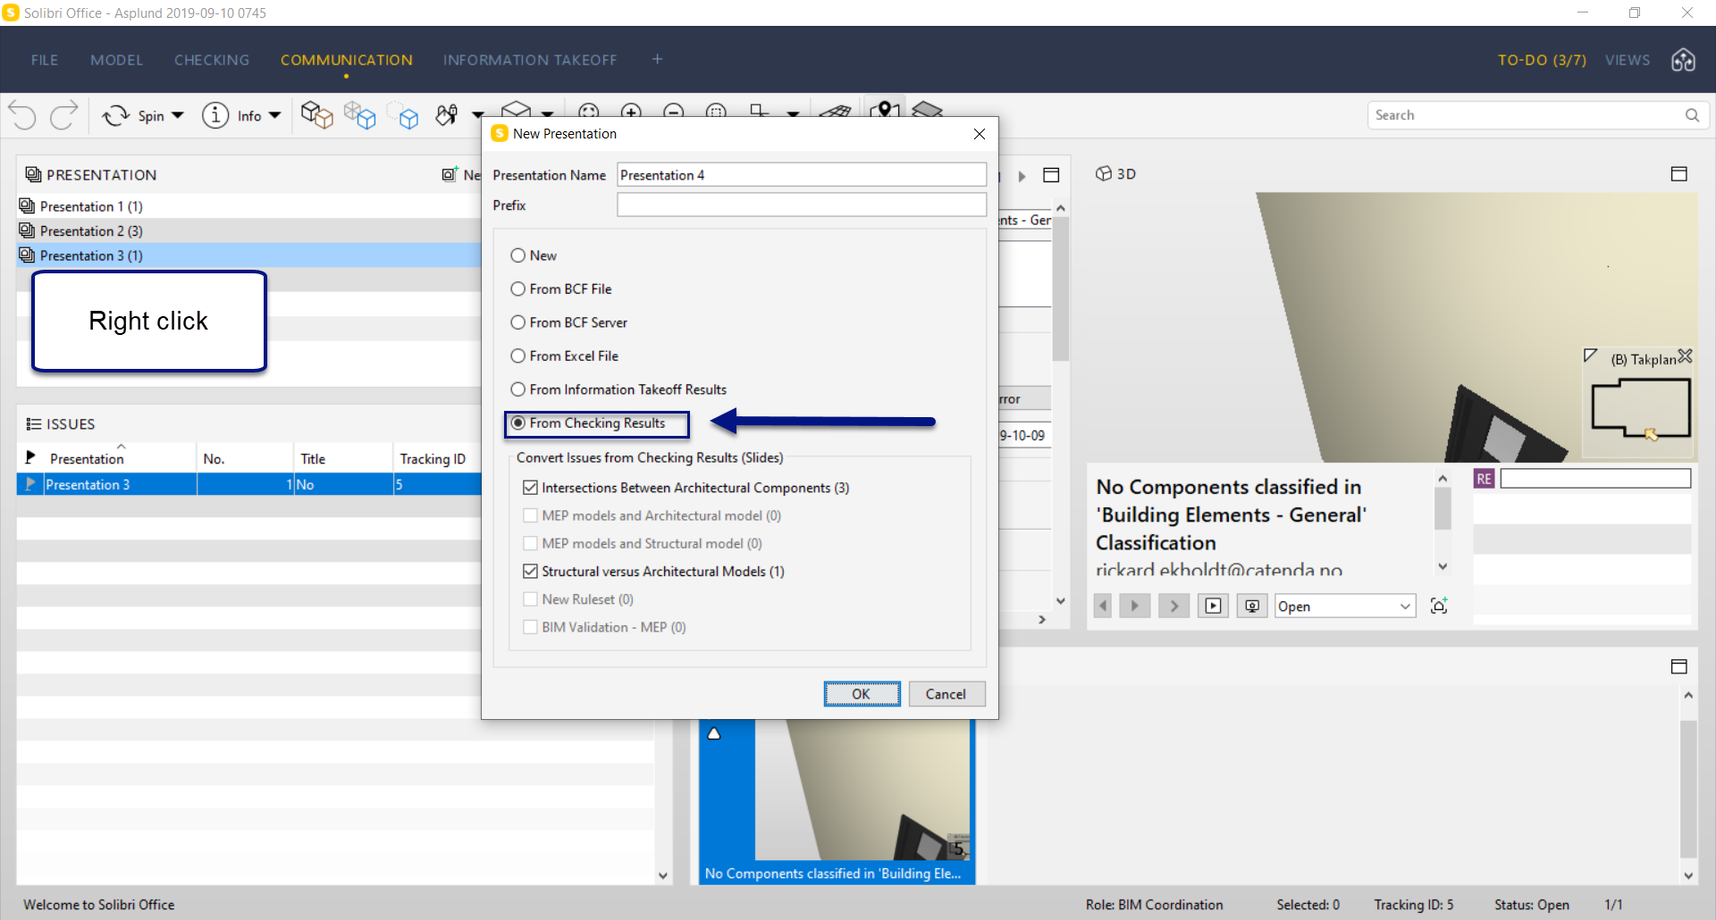
Task: Click the play slide button
Action: 1135,606
